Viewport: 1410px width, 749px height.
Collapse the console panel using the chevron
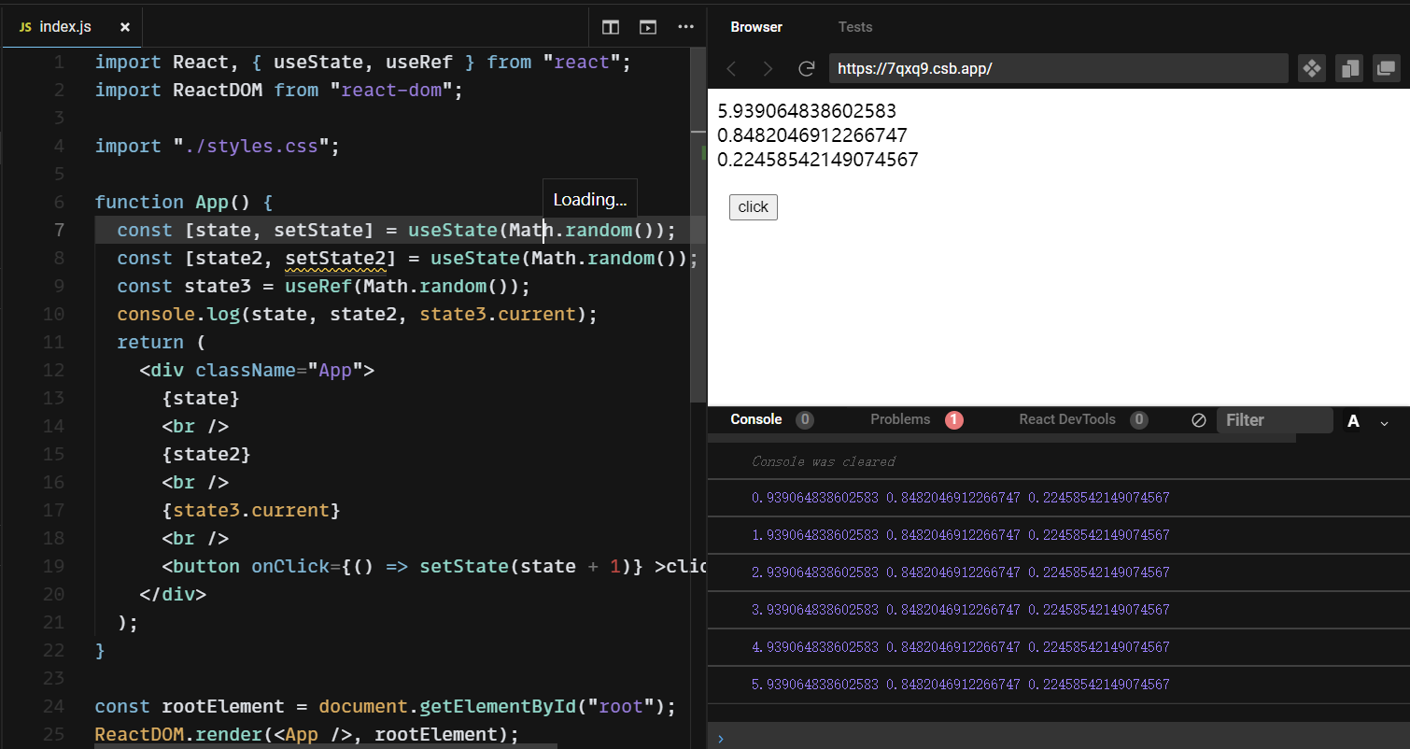(x=1385, y=422)
